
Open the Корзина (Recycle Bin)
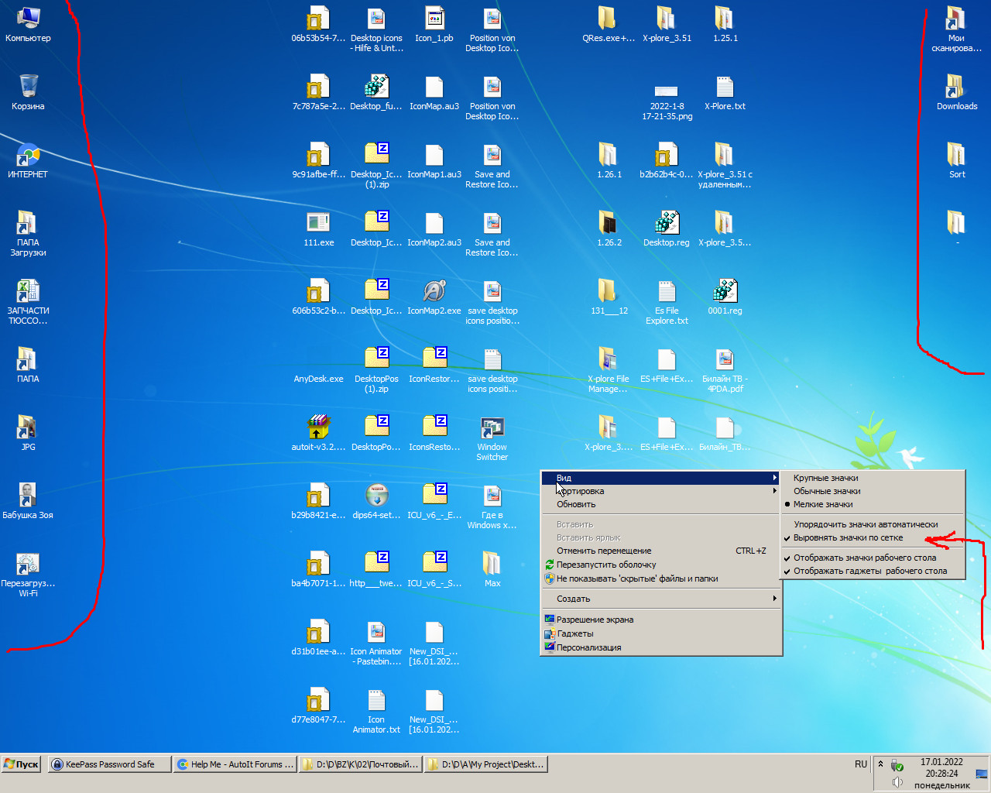pyautogui.click(x=28, y=84)
